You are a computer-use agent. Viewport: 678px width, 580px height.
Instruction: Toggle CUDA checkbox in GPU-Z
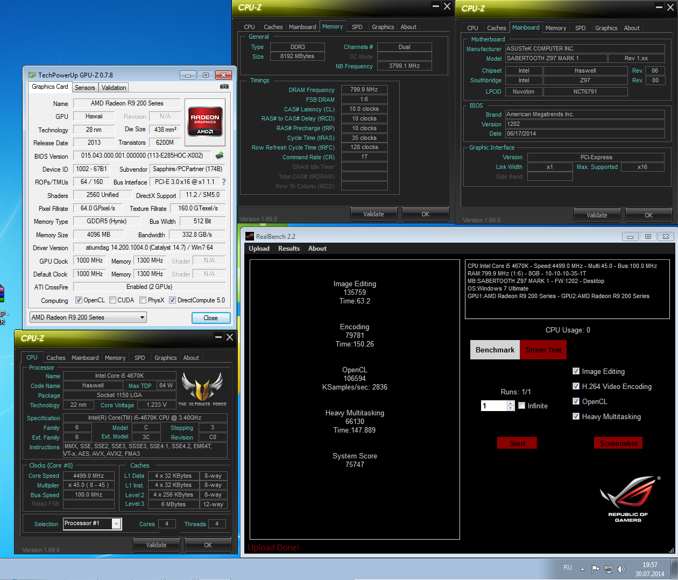point(112,300)
